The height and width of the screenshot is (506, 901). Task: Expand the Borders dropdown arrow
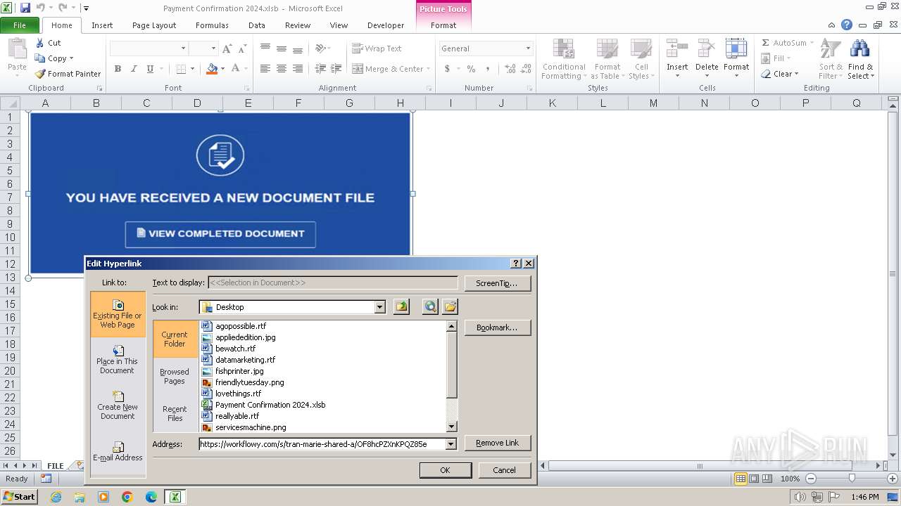click(193, 69)
